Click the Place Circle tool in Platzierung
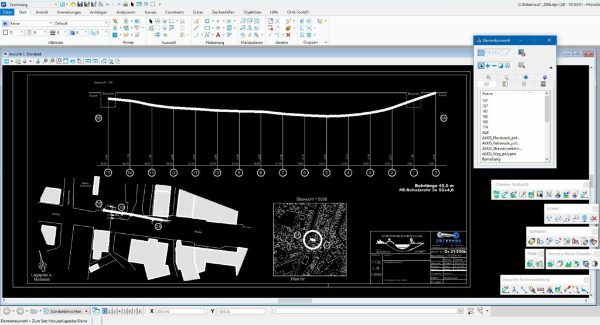The image size is (600, 325). tap(207, 20)
